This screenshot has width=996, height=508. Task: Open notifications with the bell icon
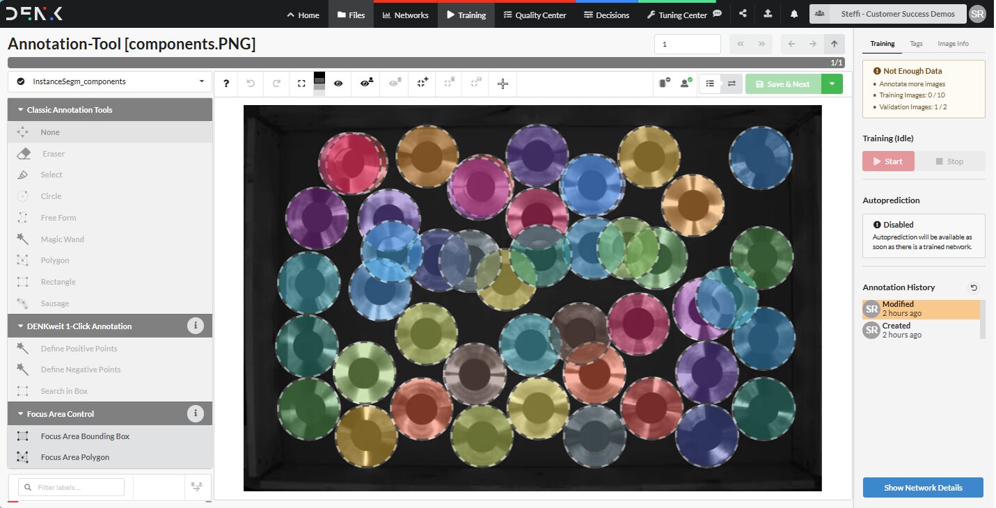pyautogui.click(x=794, y=14)
